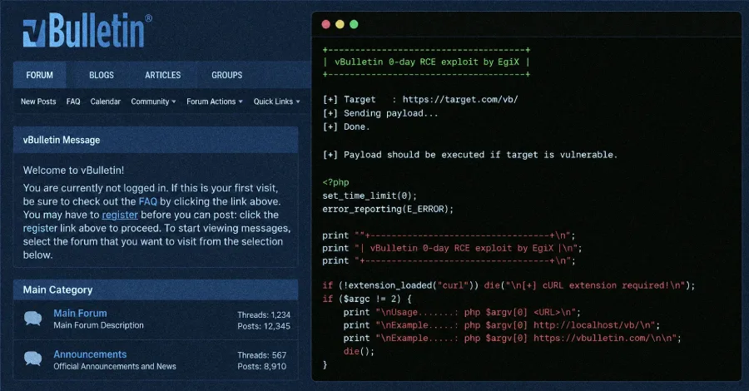Click green banner text 'vBulletin 0-day RCE exploit by EgiX'

427,62
